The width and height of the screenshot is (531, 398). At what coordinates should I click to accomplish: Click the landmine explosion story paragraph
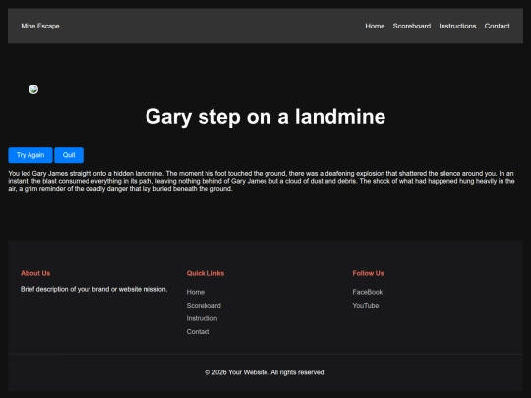[x=262, y=181]
